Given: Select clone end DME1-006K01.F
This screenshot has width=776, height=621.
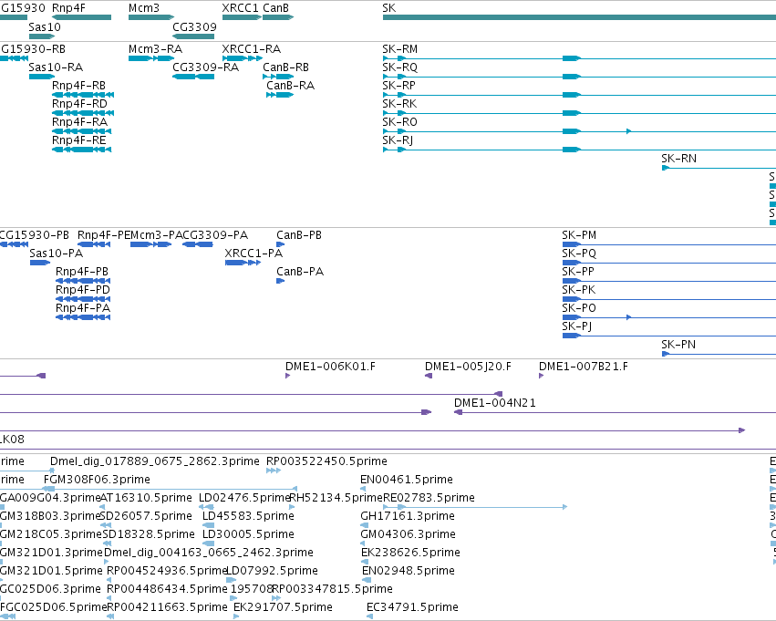Looking at the screenshot, I should [x=287, y=376].
